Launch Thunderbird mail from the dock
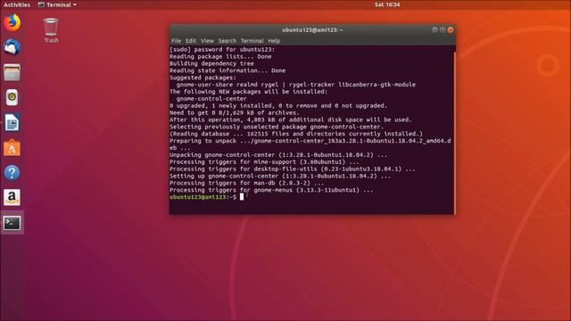 tap(12, 47)
